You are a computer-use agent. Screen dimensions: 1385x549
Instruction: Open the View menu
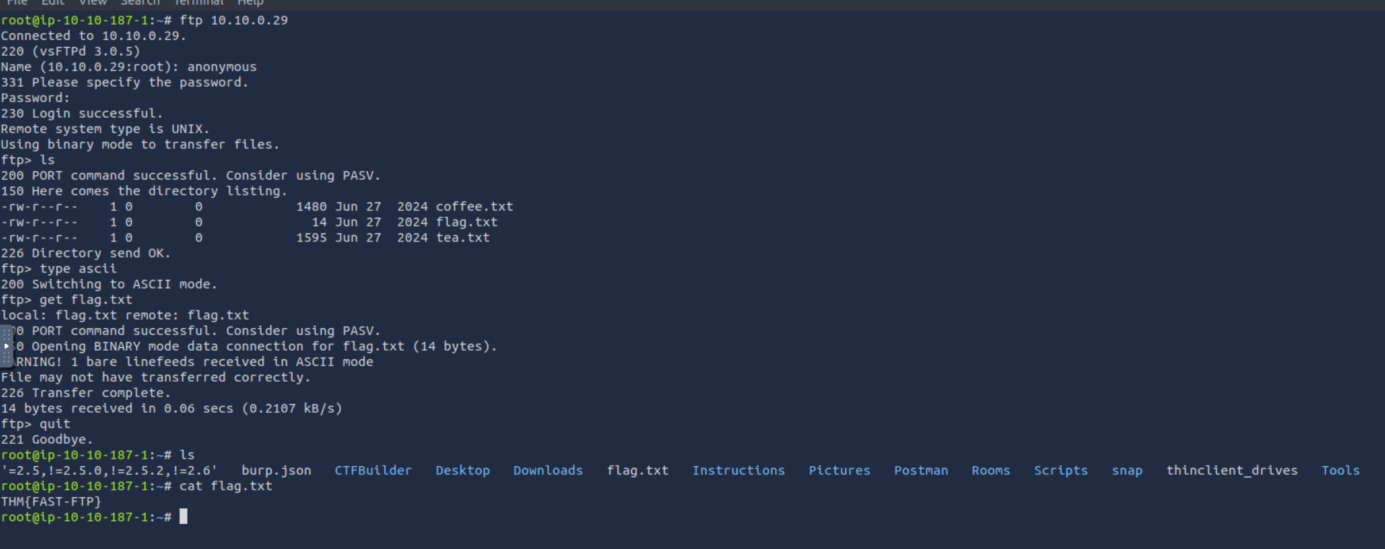click(x=93, y=3)
